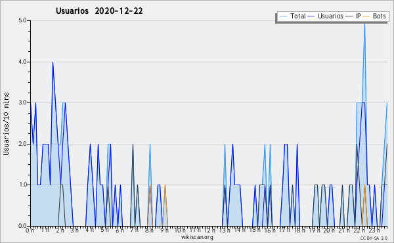Viewport: 394px width, 243px height.
Task: Click the '10 h' x-axis label
Action: pos(180,231)
